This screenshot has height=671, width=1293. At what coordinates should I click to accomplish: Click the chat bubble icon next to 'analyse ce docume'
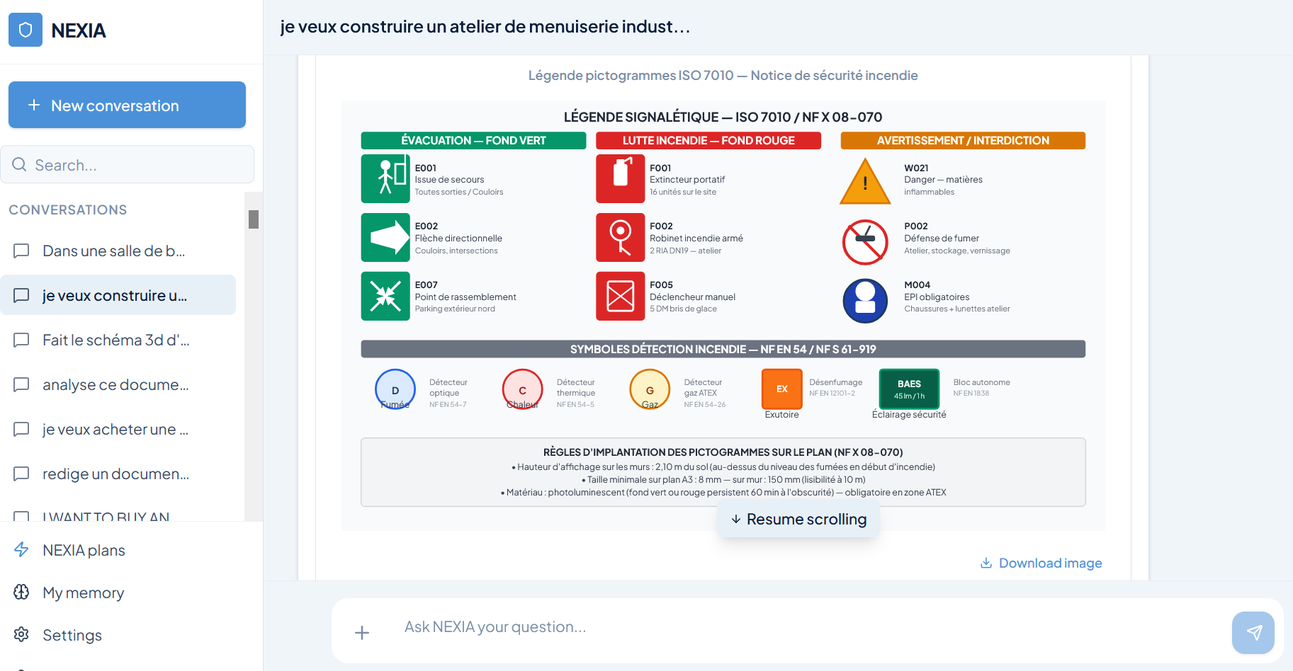click(21, 384)
